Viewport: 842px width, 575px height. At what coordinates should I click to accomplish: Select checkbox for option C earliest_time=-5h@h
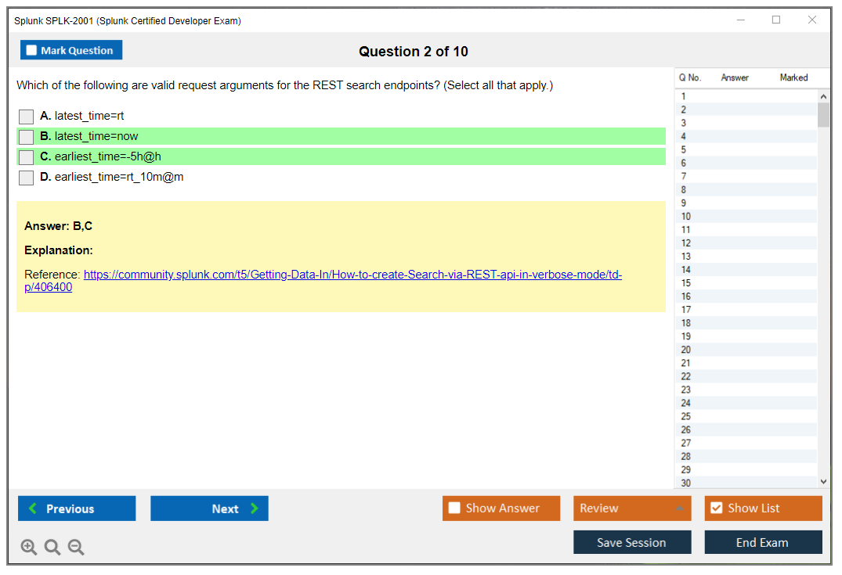(27, 157)
